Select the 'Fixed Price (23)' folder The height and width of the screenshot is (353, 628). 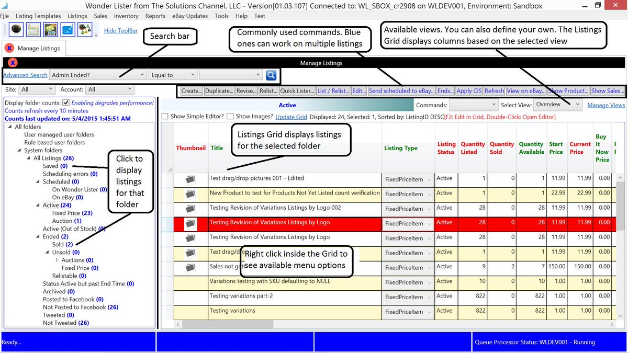(x=72, y=213)
